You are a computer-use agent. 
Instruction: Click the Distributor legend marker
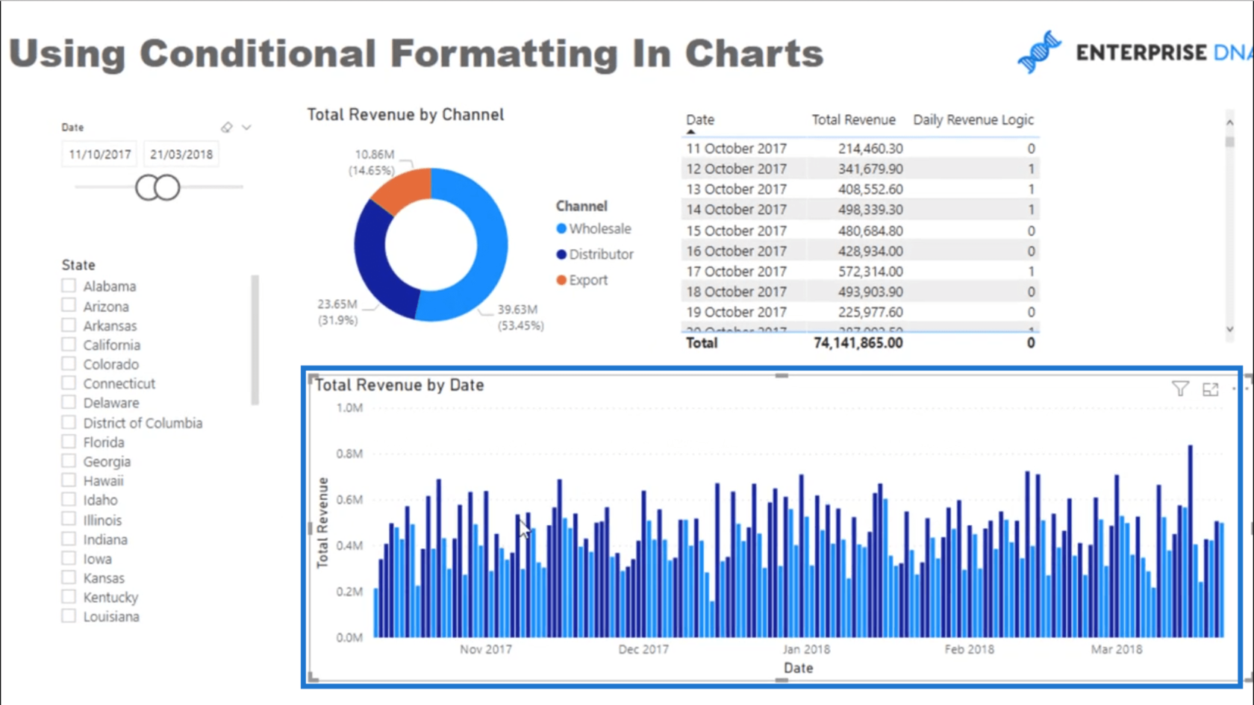(561, 254)
